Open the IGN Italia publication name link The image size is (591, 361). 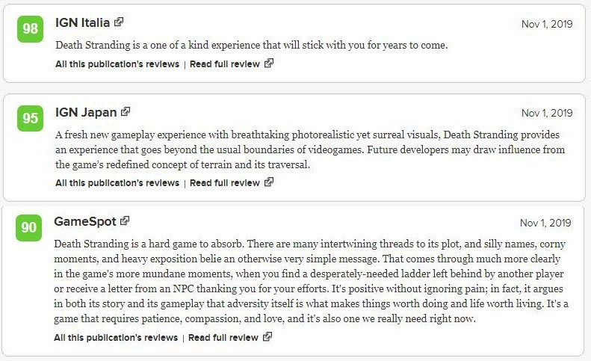click(82, 22)
